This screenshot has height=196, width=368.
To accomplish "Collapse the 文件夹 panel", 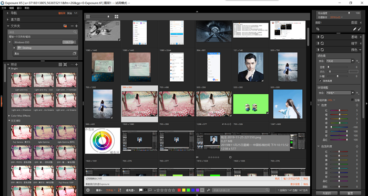I will click(x=8, y=26).
